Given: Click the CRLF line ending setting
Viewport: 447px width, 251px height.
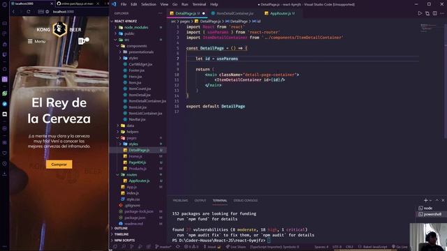Looking at the screenshot, I should (349, 247).
